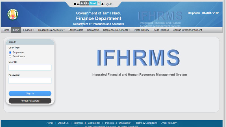
Task: Select Pensioners user type
Action: pos(10,56)
